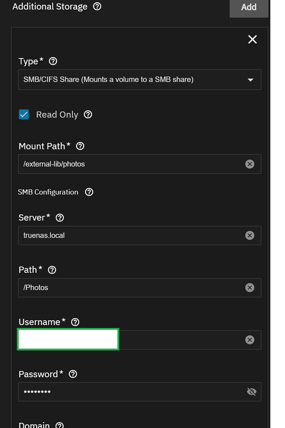Screen dimensions: 285x428
Task: View SMB Configuration help info
Action: [x=89, y=192]
